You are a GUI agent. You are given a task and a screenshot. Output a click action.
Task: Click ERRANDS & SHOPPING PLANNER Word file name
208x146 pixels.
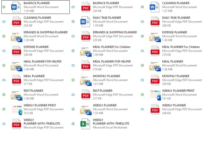pos(46,32)
